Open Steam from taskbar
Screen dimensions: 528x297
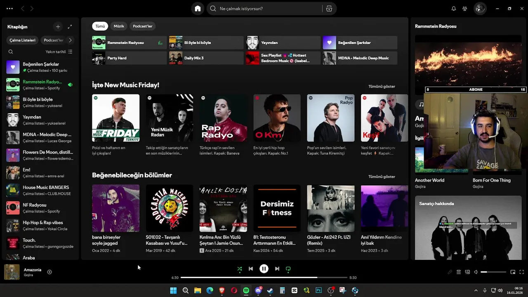click(x=270, y=290)
